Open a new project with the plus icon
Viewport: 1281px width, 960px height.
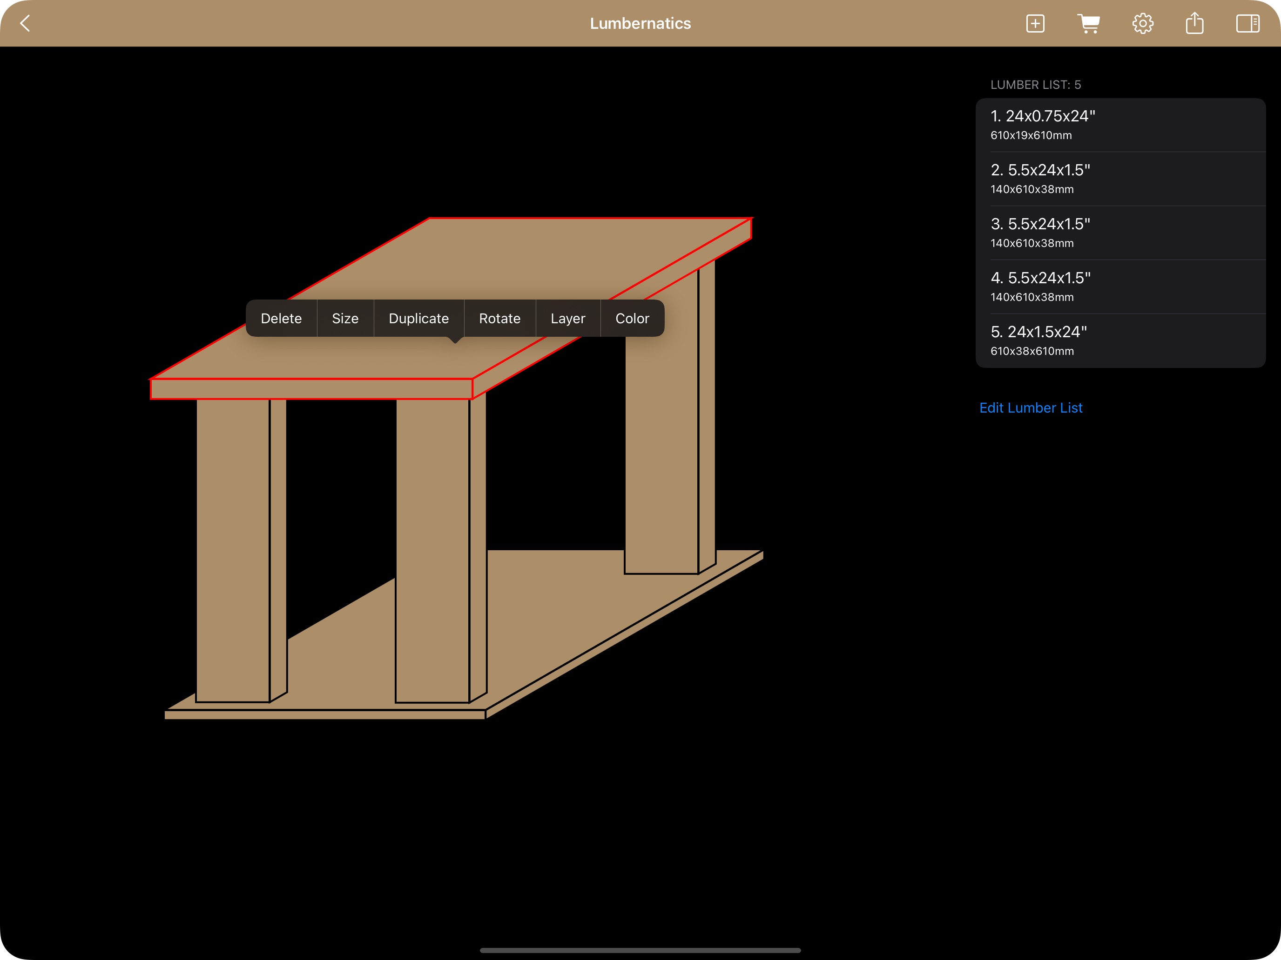click(1035, 23)
